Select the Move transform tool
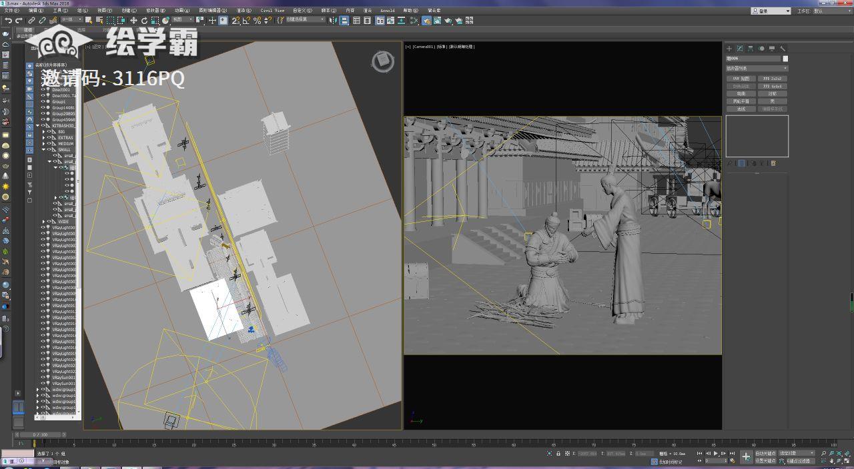Screen dimensions: 854x469 [x=133, y=21]
